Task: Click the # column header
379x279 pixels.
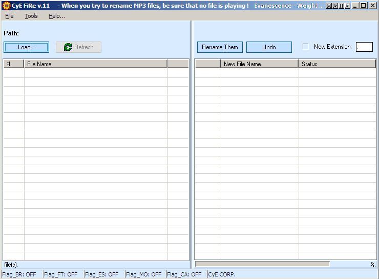Action: point(13,64)
